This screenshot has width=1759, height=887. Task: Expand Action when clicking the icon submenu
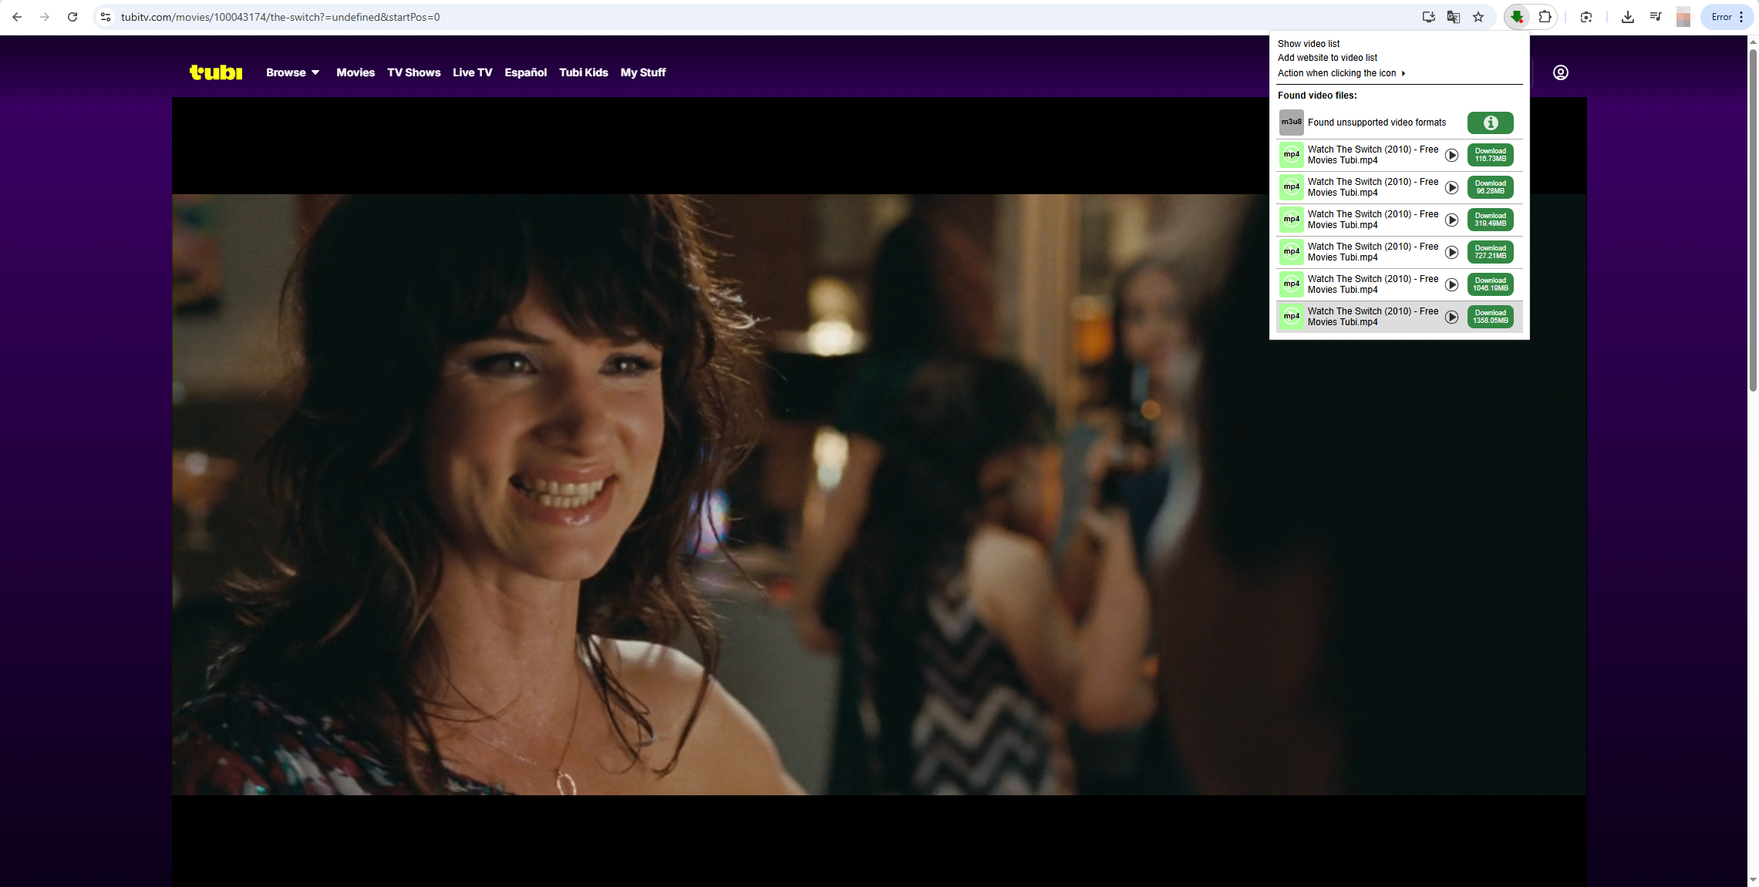pos(1341,73)
